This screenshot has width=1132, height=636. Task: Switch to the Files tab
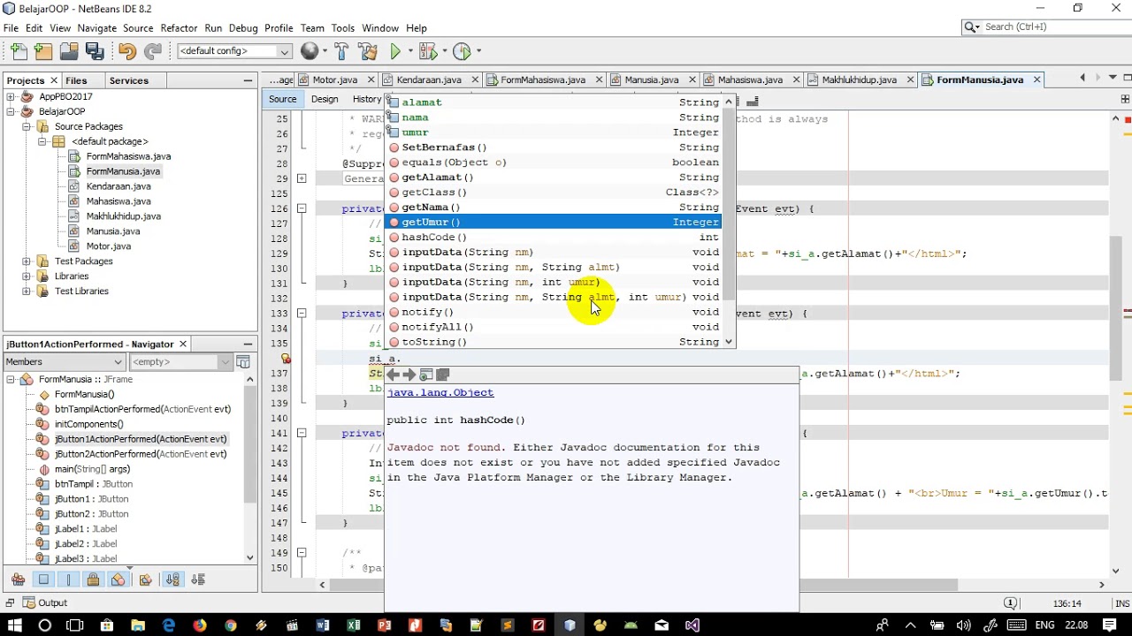76,80
